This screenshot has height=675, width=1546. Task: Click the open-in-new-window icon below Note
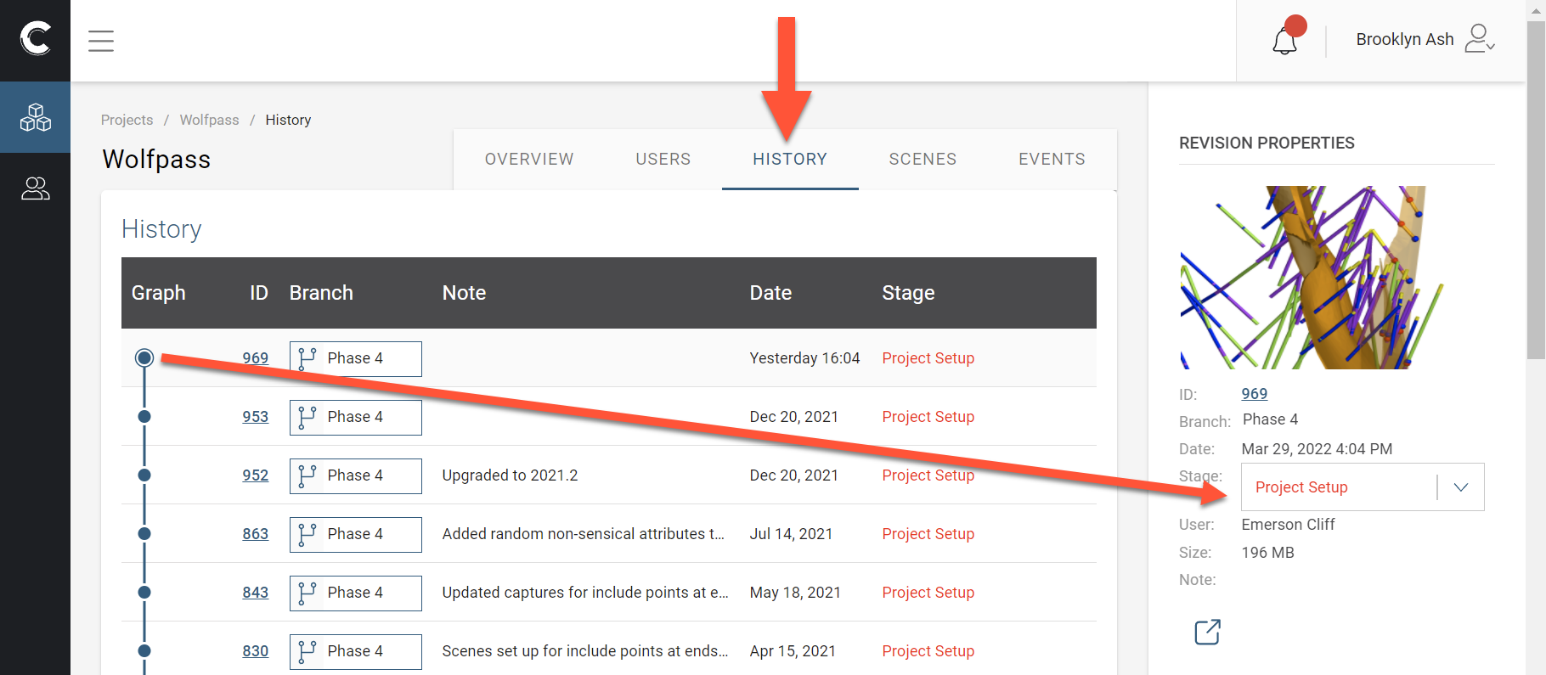click(x=1207, y=632)
